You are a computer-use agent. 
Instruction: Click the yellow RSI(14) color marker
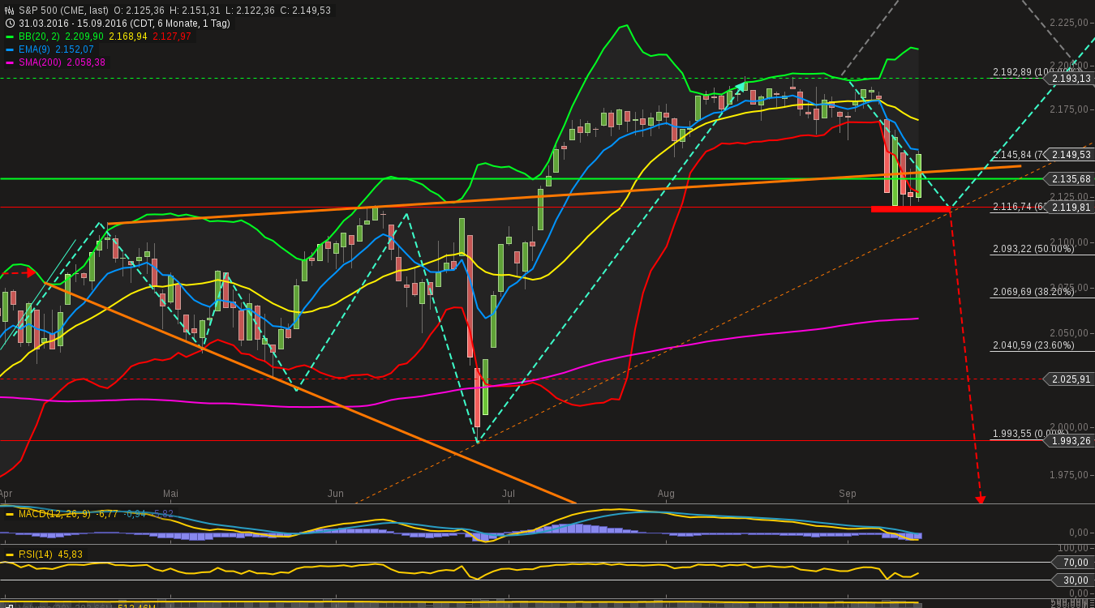coord(10,554)
